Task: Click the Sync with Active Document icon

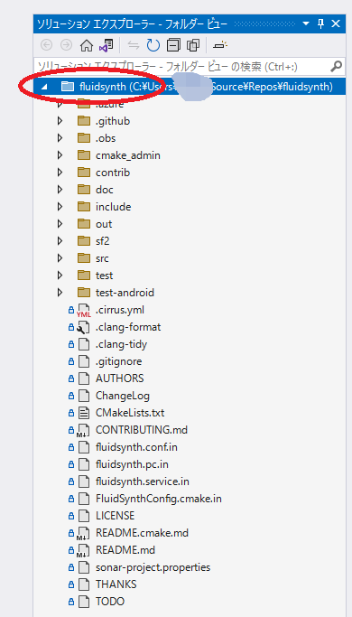Action: point(134,46)
